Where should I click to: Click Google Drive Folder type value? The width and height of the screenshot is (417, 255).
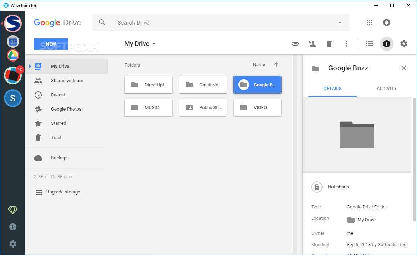[x=367, y=207]
